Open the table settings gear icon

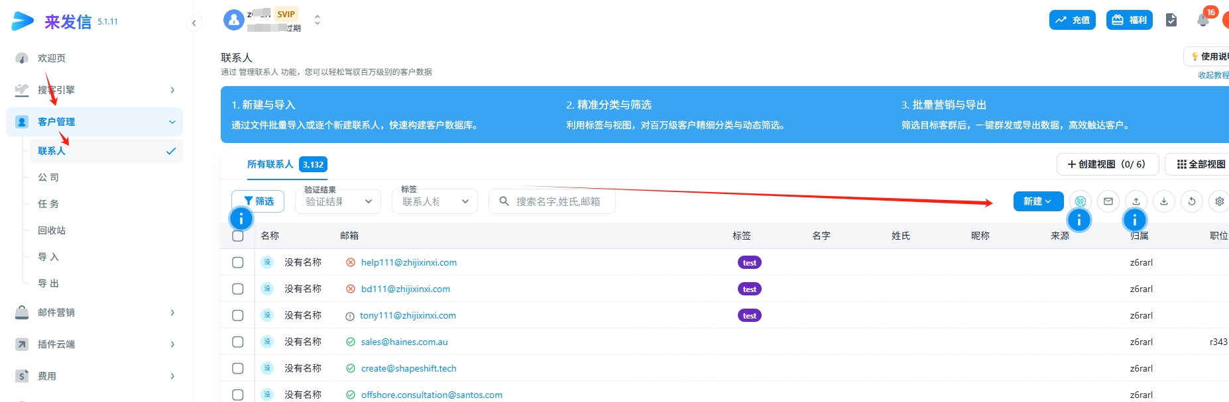click(x=1219, y=201)
